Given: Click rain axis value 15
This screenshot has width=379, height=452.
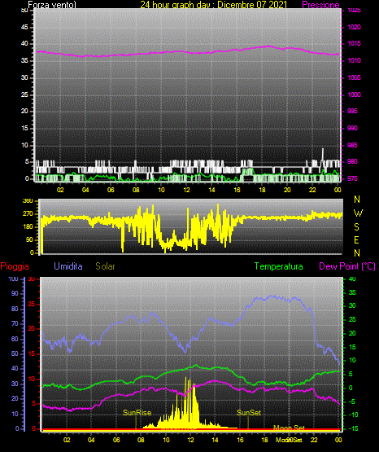Looking at the screenshot, I should pyautogui.click(x=32, y=353).
